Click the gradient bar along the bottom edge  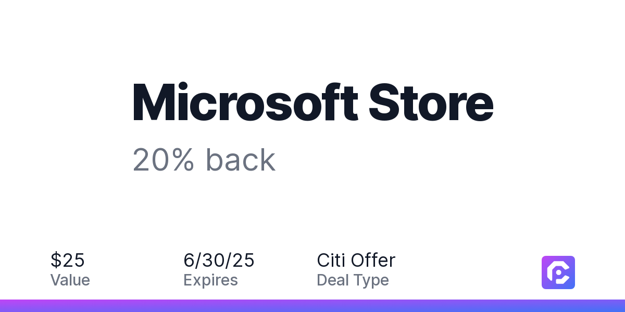tap(312, 306)
